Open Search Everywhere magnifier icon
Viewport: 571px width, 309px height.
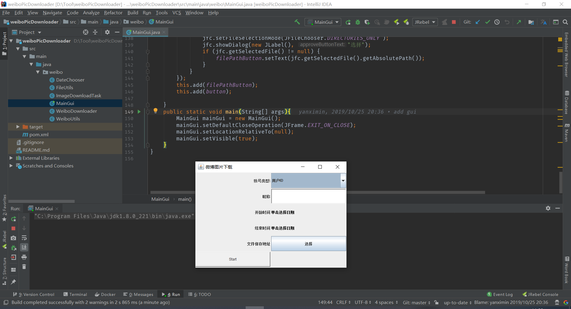(x=565, y=22)
